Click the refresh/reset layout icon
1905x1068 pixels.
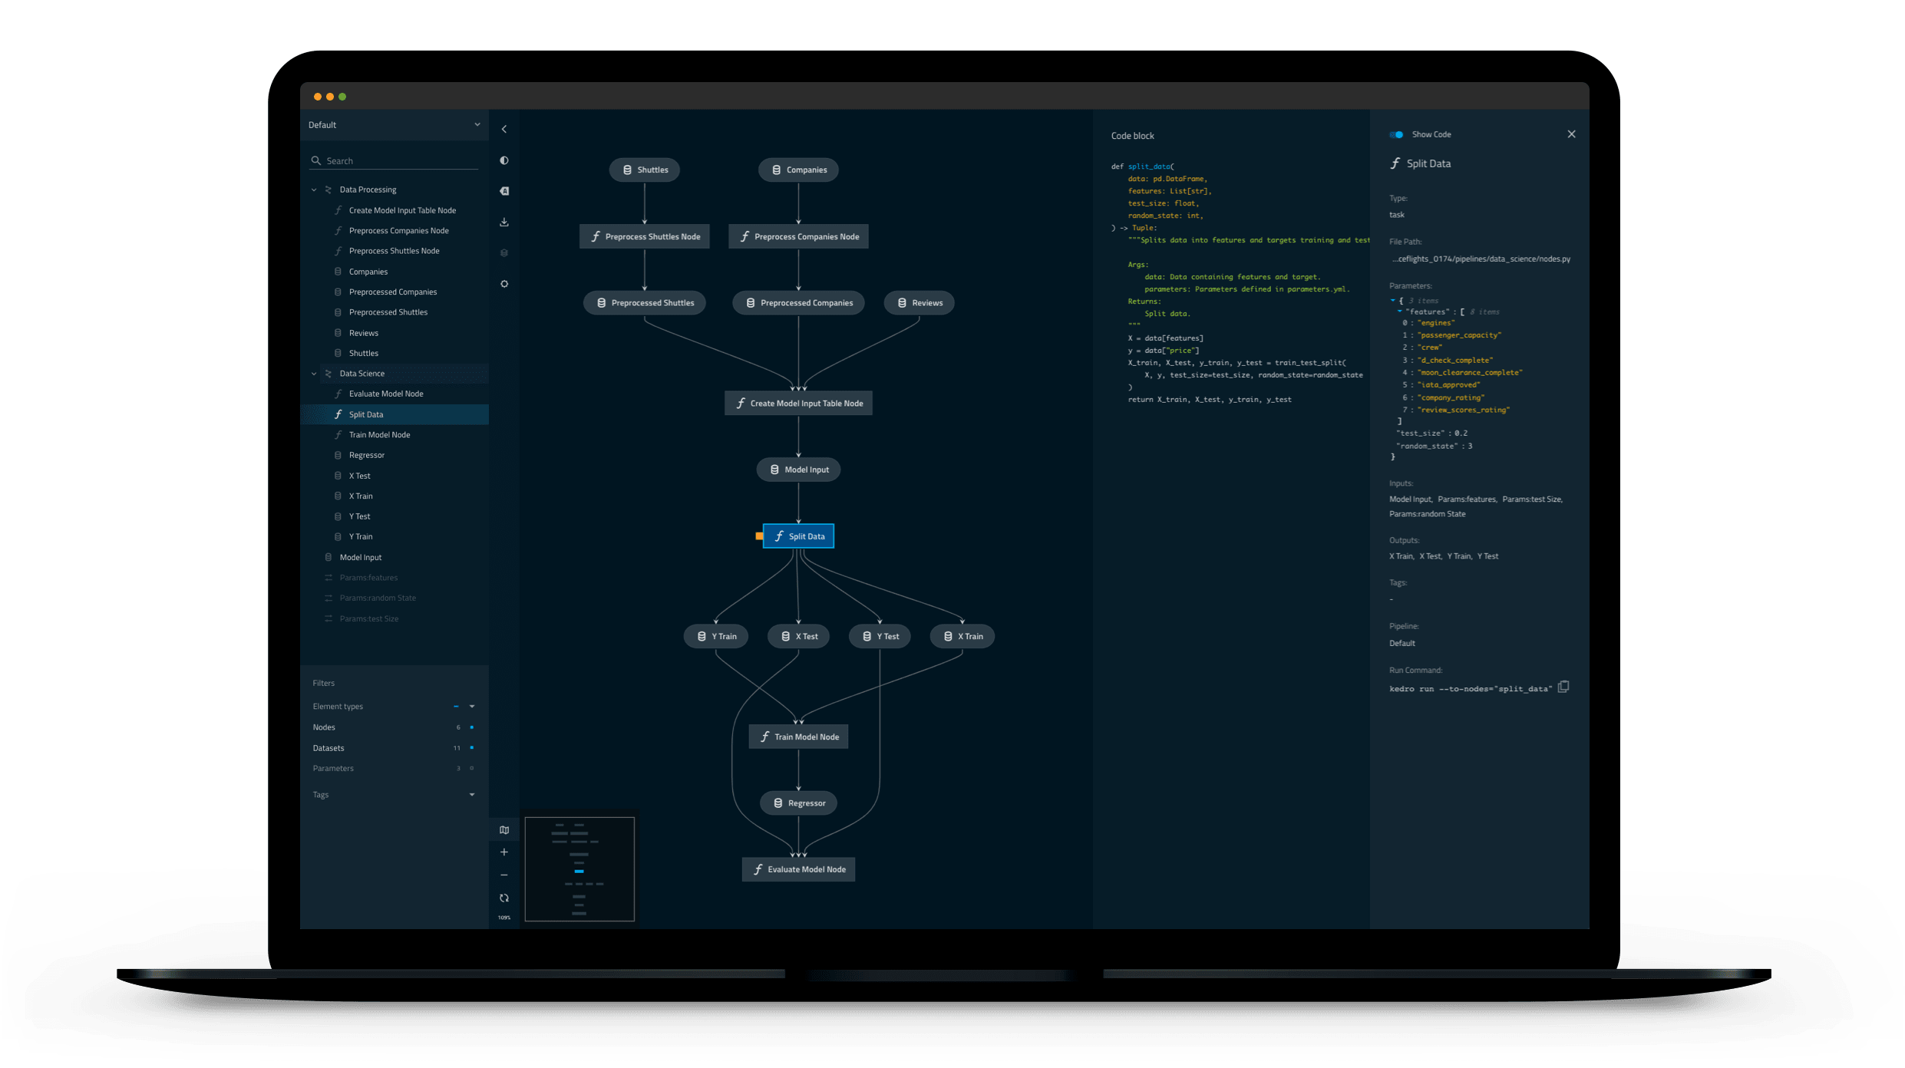pyautogui.click(x=503, y=897)
